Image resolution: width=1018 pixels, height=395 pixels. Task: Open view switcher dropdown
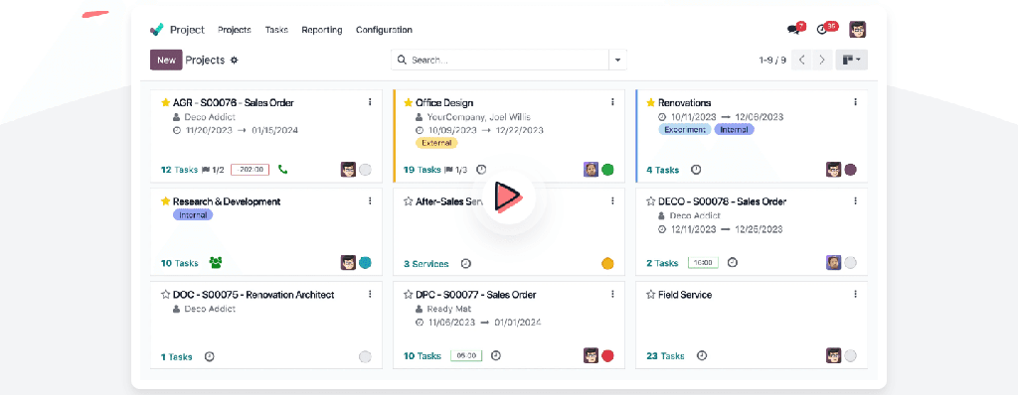pos(851,61)
